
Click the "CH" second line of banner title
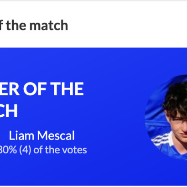[9, 111]
